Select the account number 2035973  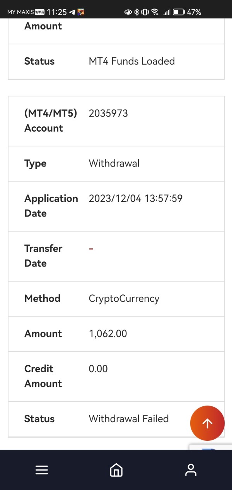coord(108,113)
